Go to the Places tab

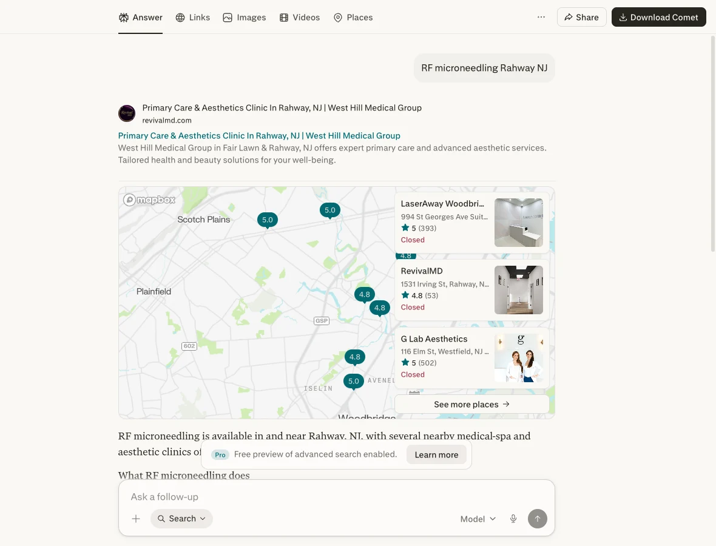[x=353, y=18]
